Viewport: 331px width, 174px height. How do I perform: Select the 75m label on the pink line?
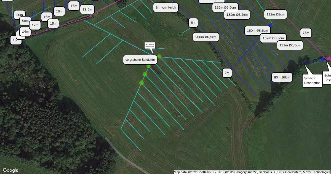pos(306,33)
